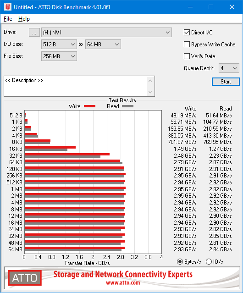Select the Bytes/s radio button
This screenshot has width=243, height=293.
(x=180, y=262)
